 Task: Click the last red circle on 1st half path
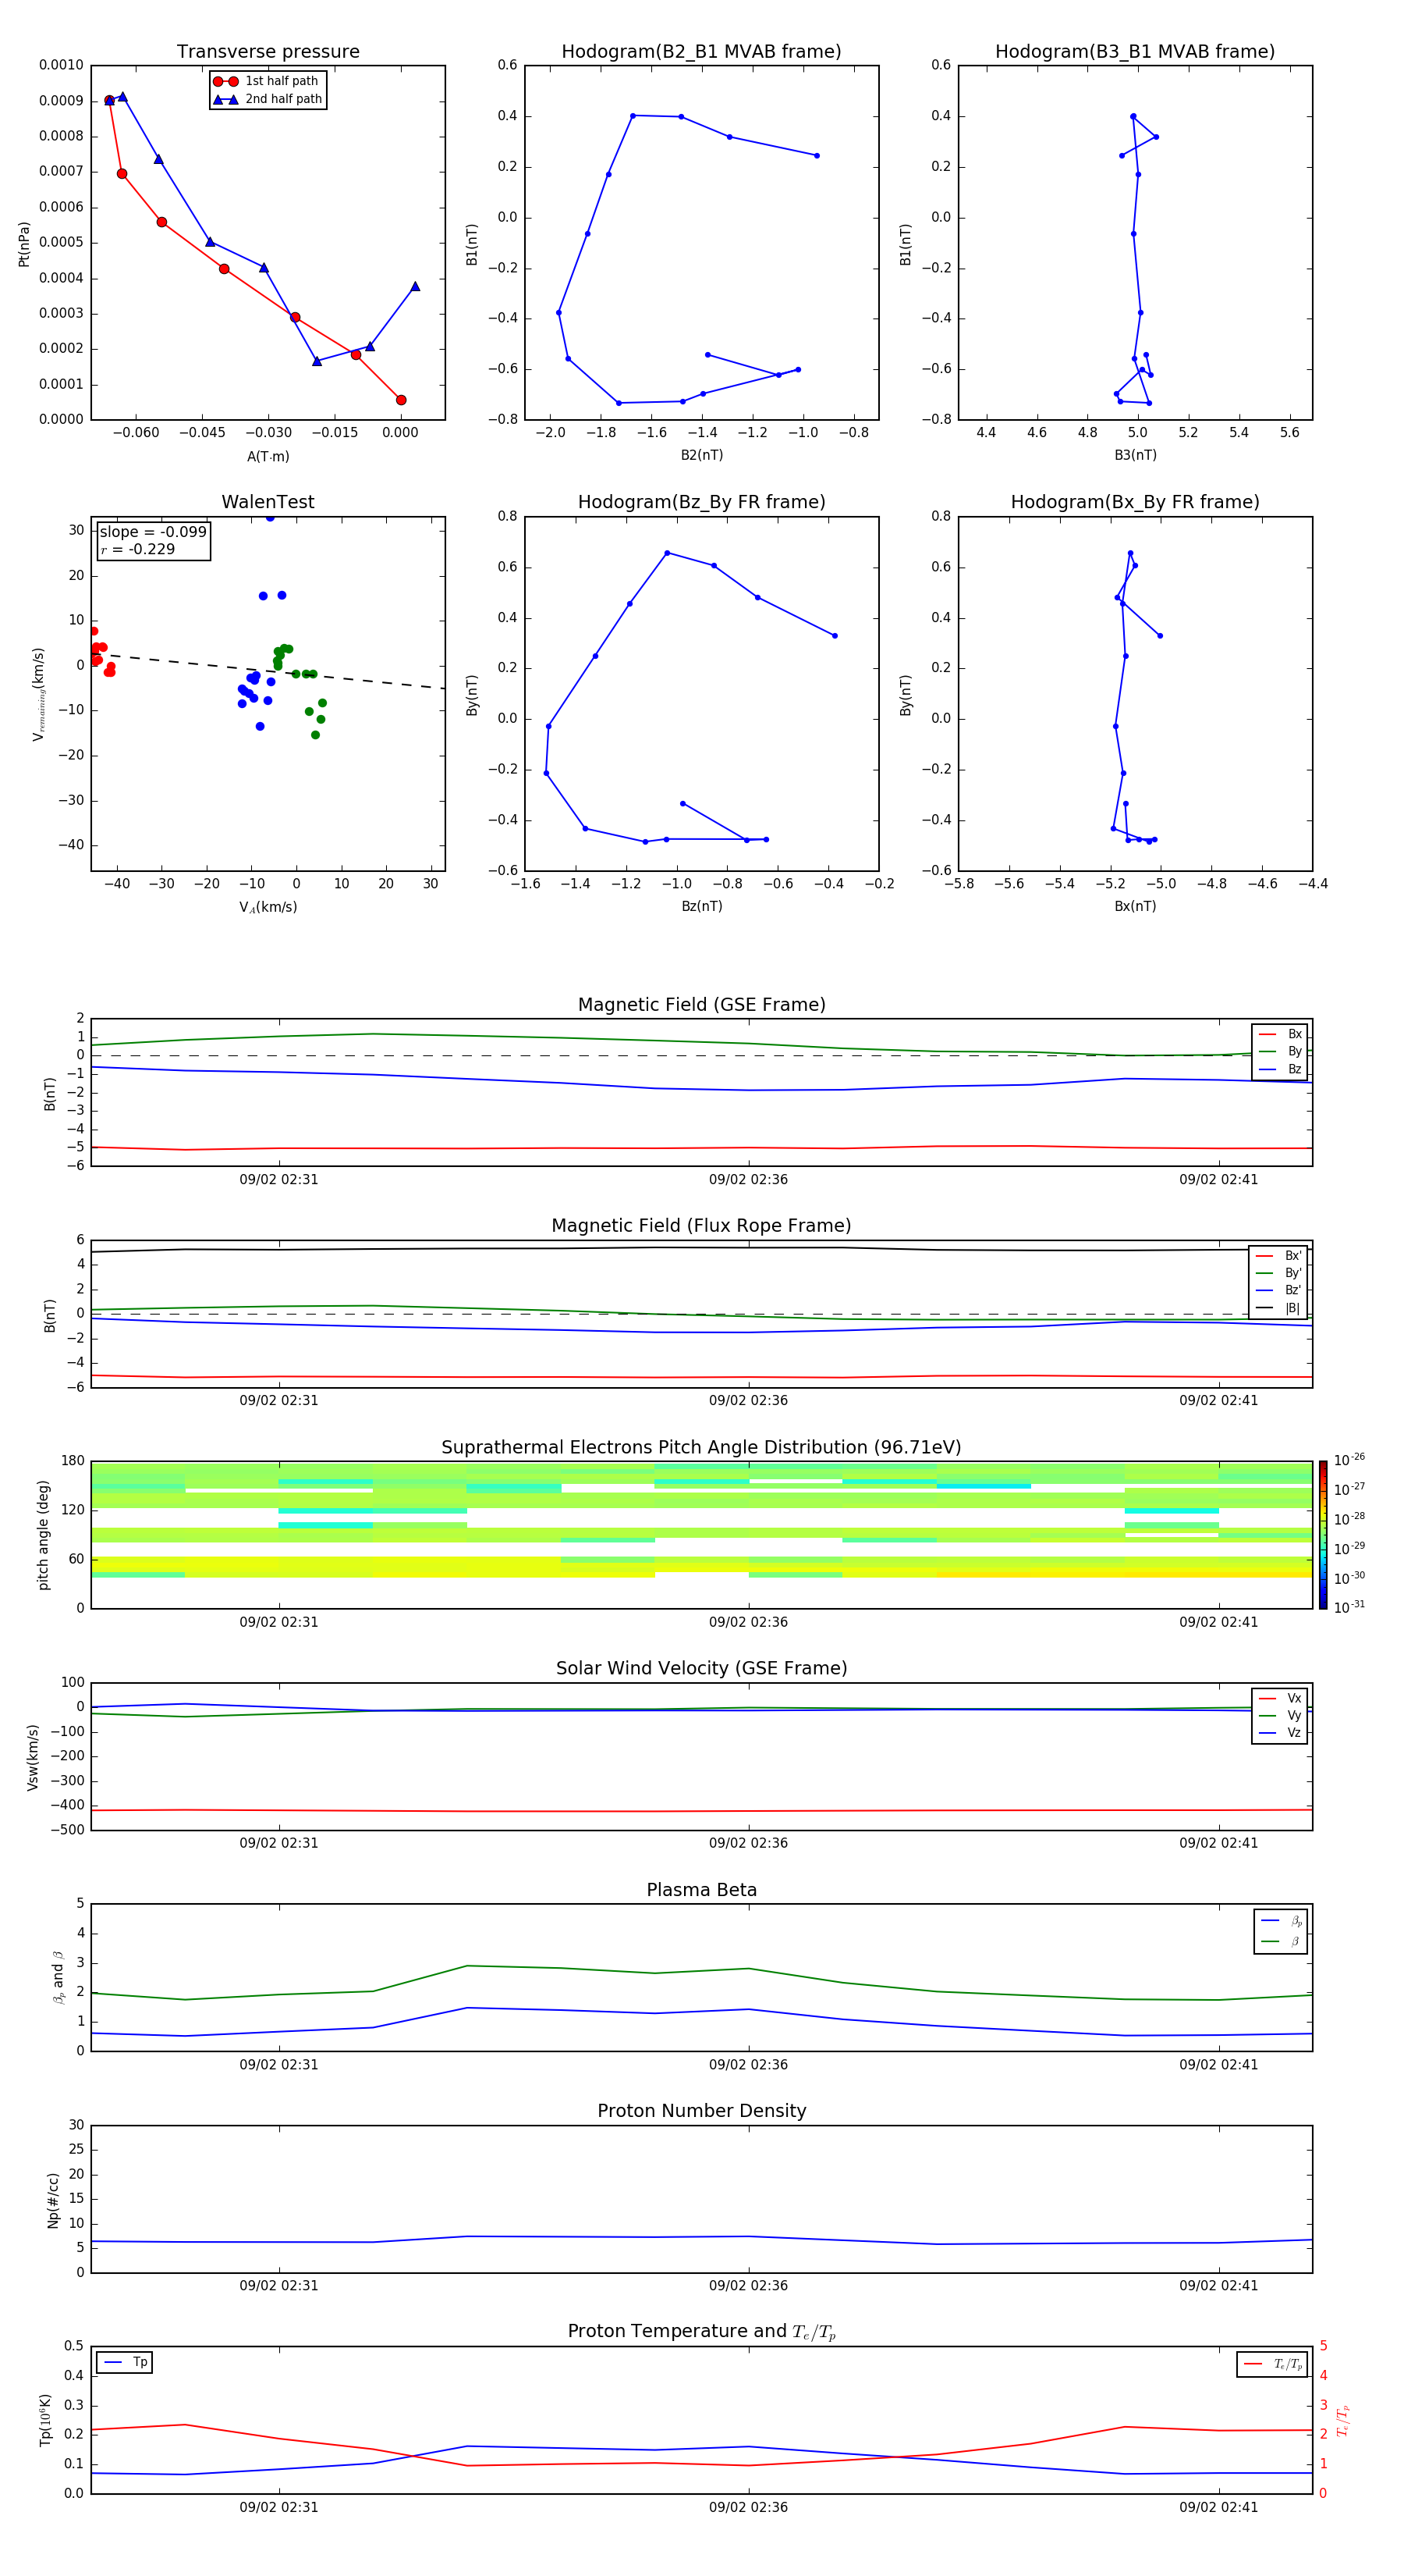[401, 400]
